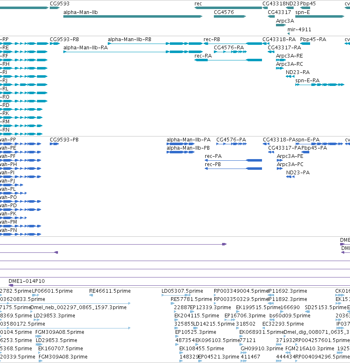
Task: Click the DME1-014P10 clone label
Action: point(27,281)
